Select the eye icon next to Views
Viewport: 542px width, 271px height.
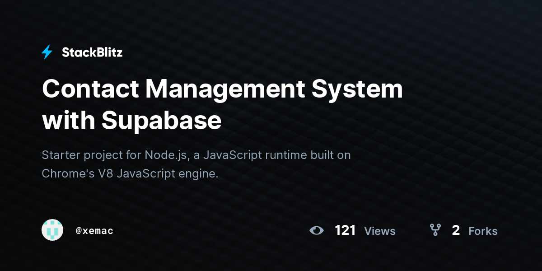click(x=317, y=230)
